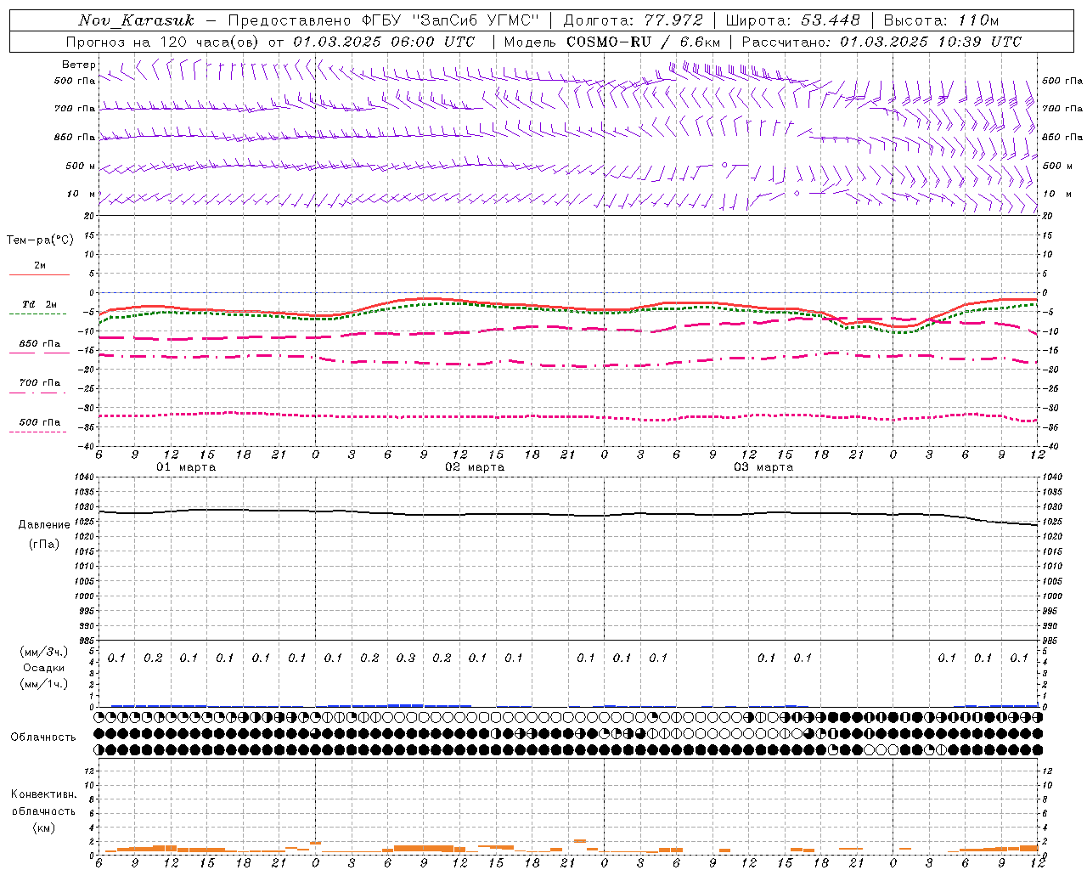
Task: Click the "Широта: 53.448" header field
Action: (x=792, y=20)
